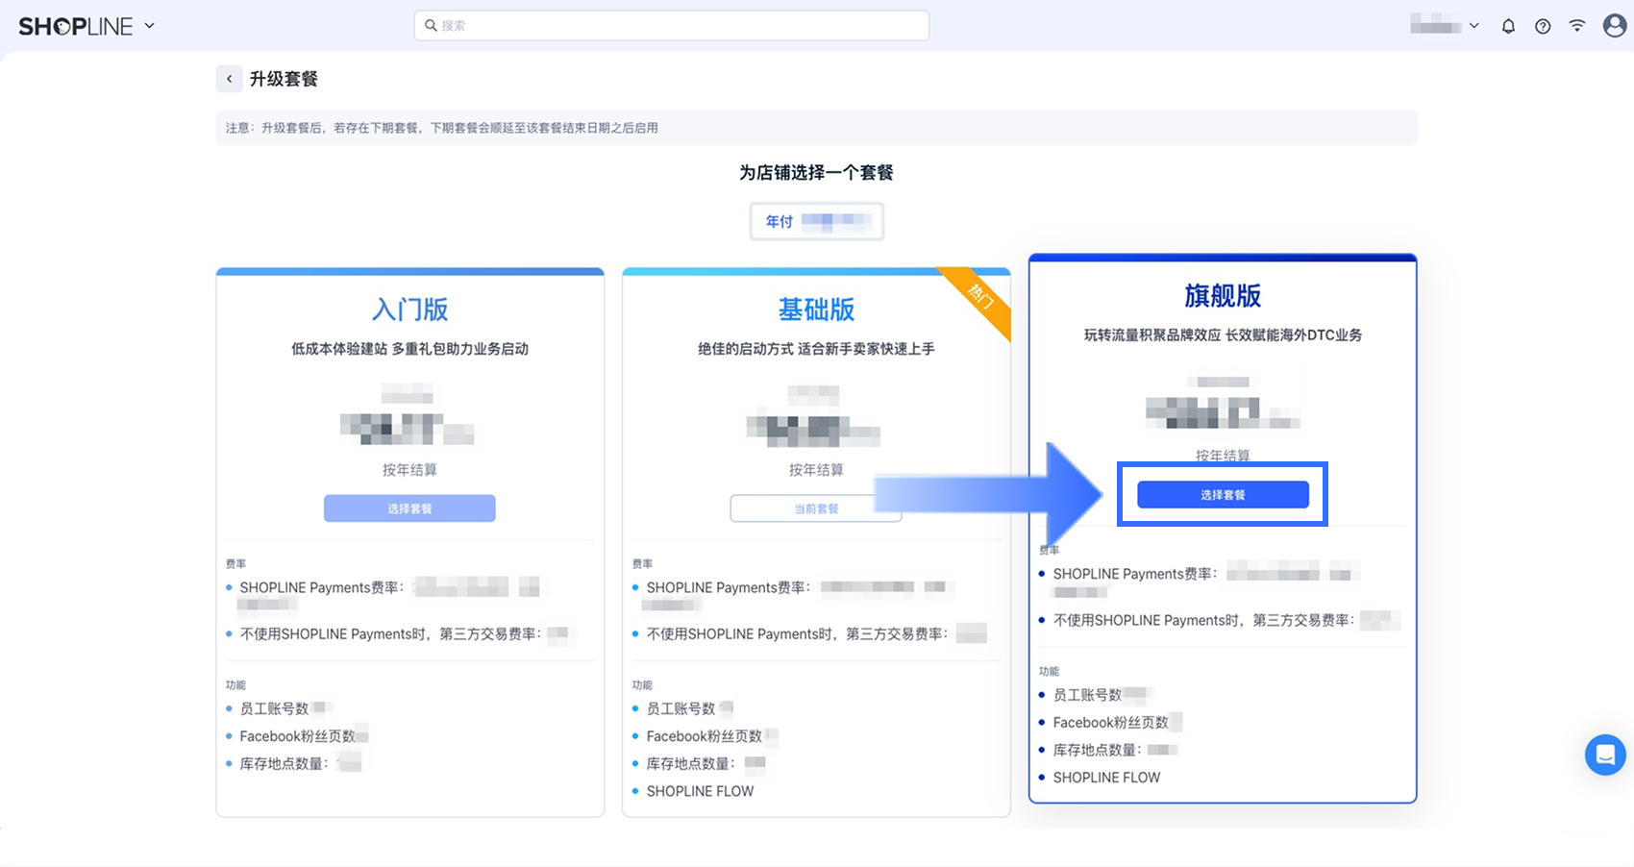Click SHOPLINE Payments费率 in the 旗舰版 card
The image size is (1634, 867).
pos(1134,574)
